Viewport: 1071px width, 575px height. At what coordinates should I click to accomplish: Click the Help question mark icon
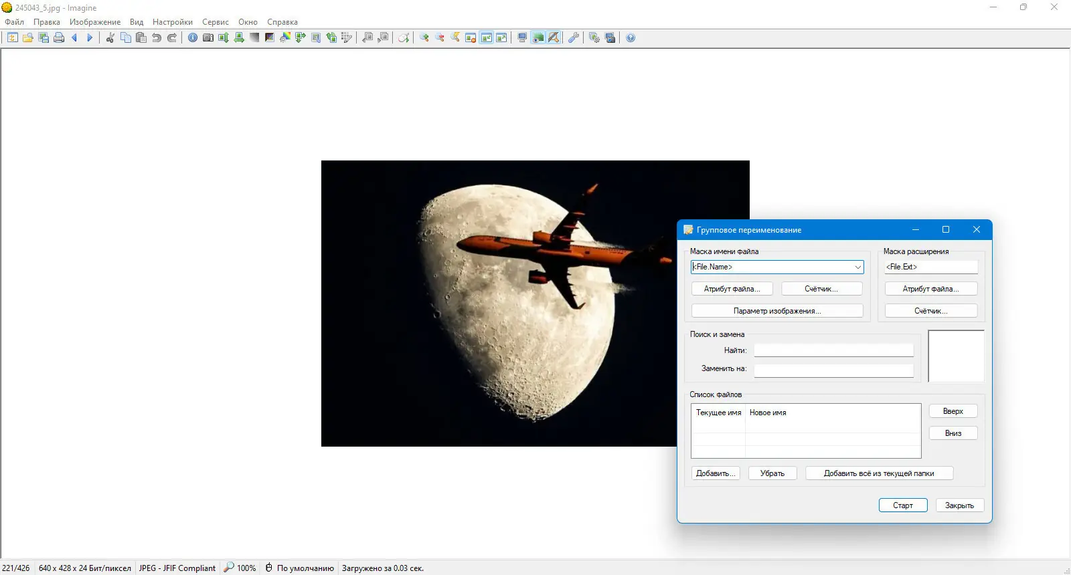[631, 38]
